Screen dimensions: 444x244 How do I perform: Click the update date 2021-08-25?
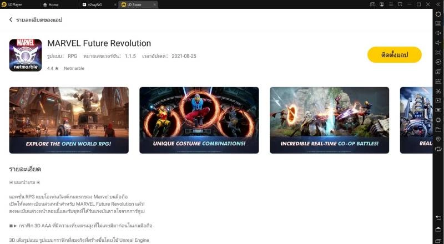click(184, 56)
